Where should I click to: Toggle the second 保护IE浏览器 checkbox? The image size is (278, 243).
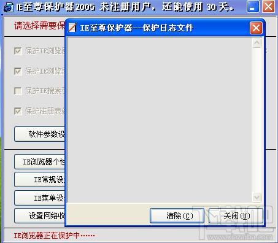click(18, 71)
